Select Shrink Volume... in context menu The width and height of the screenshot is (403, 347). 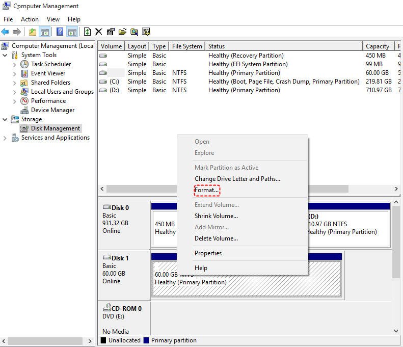tap(216, 216)
